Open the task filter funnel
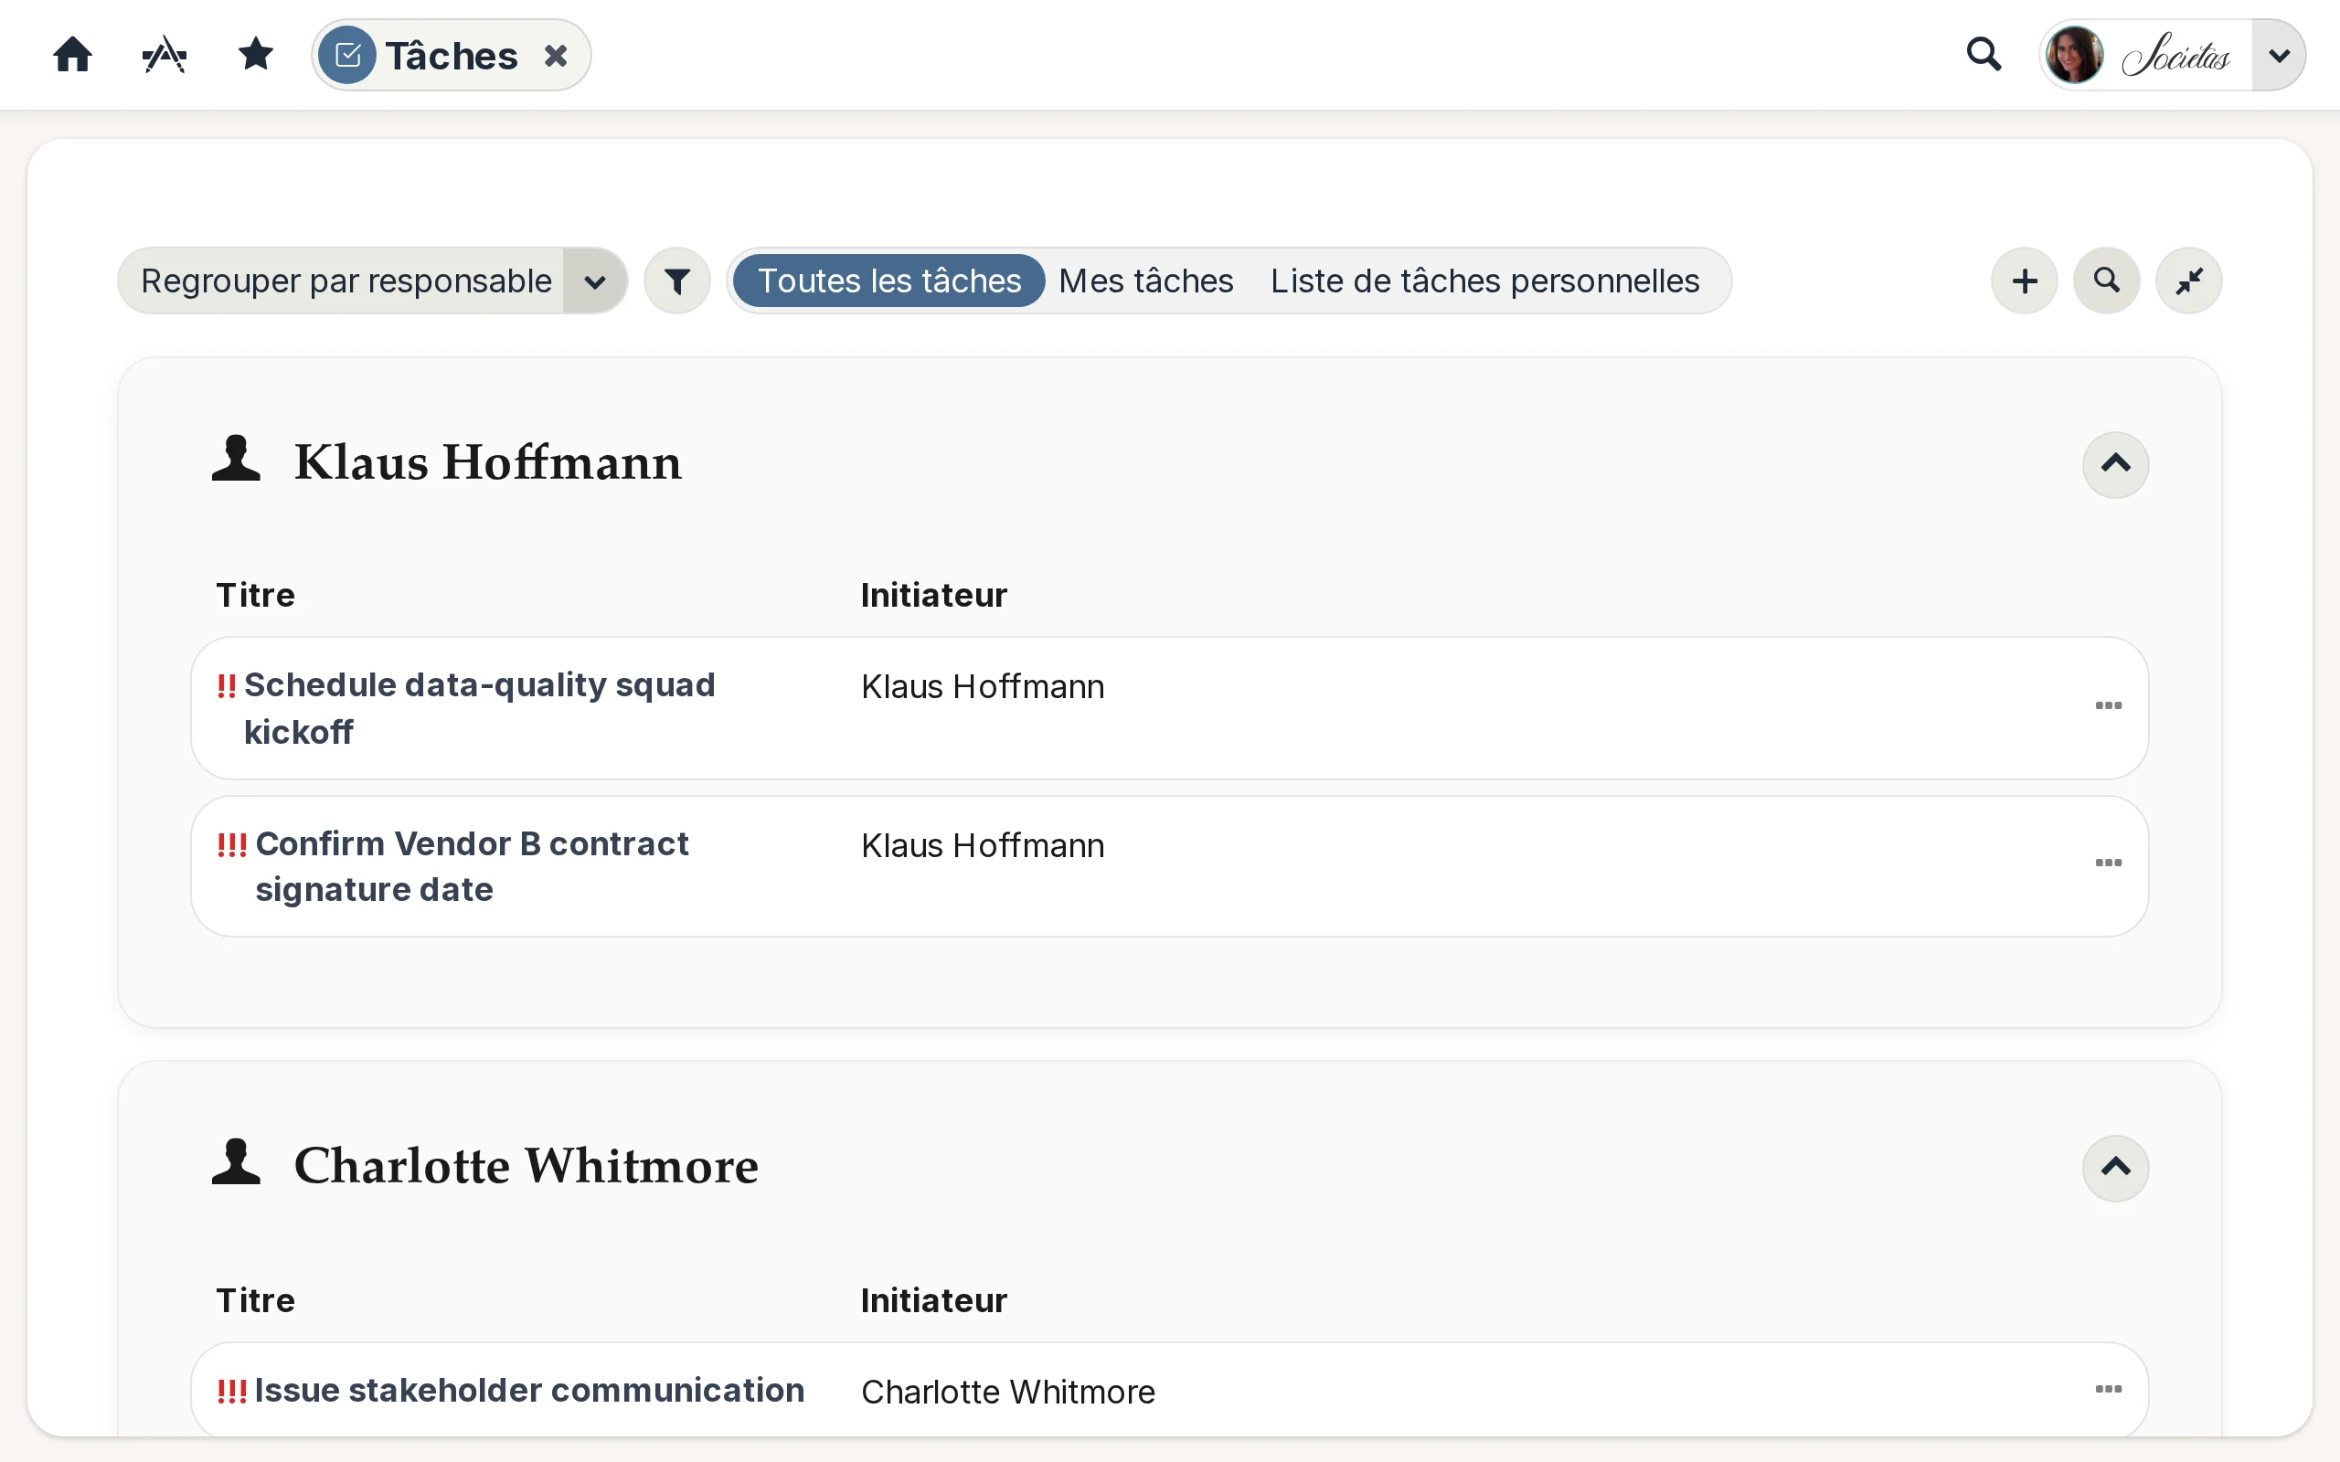This screenshot has width=2340, height=1462. click(676, 281)
